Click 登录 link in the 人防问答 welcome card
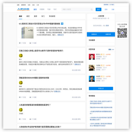132x132 pixels. (107, 26)
